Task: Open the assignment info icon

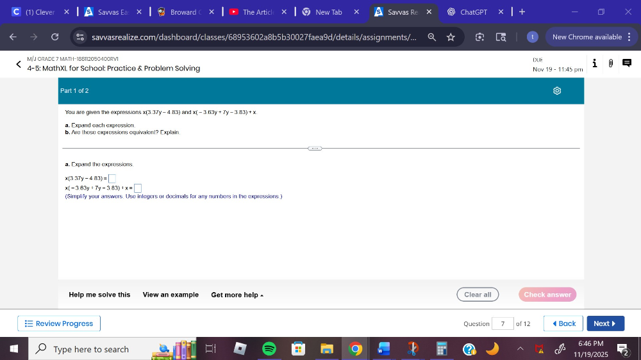Action: [595, 63]
